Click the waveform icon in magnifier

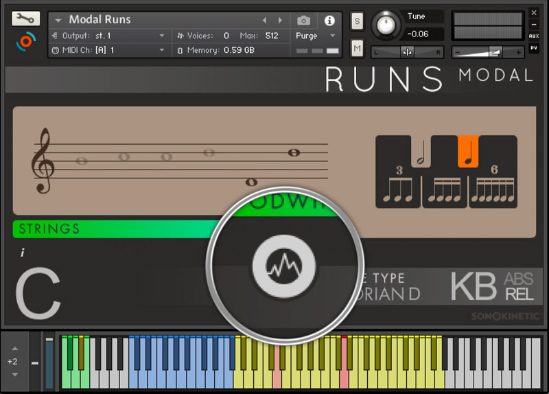click(283, 265)
